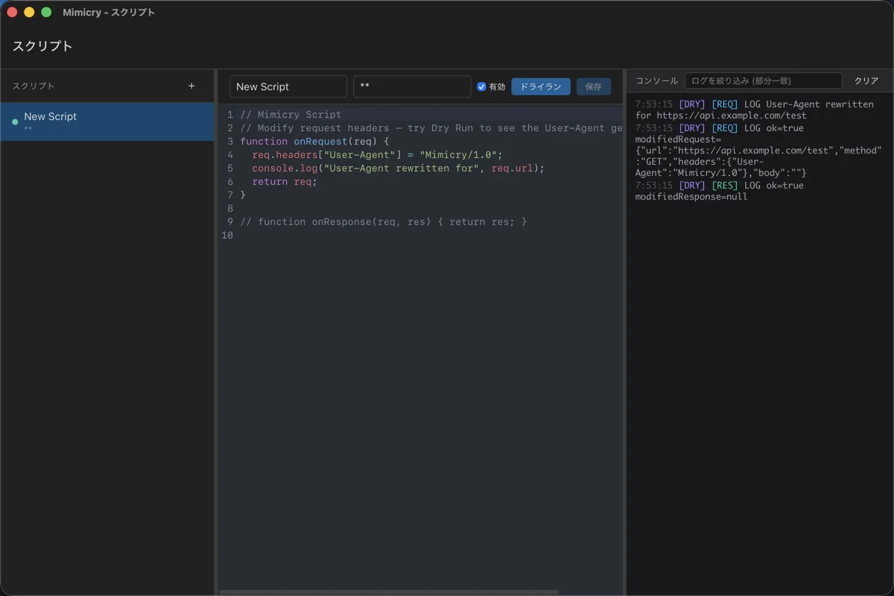Run the script with ドライラン button
This screenshot has width=894, height=596.
[541, 86]
